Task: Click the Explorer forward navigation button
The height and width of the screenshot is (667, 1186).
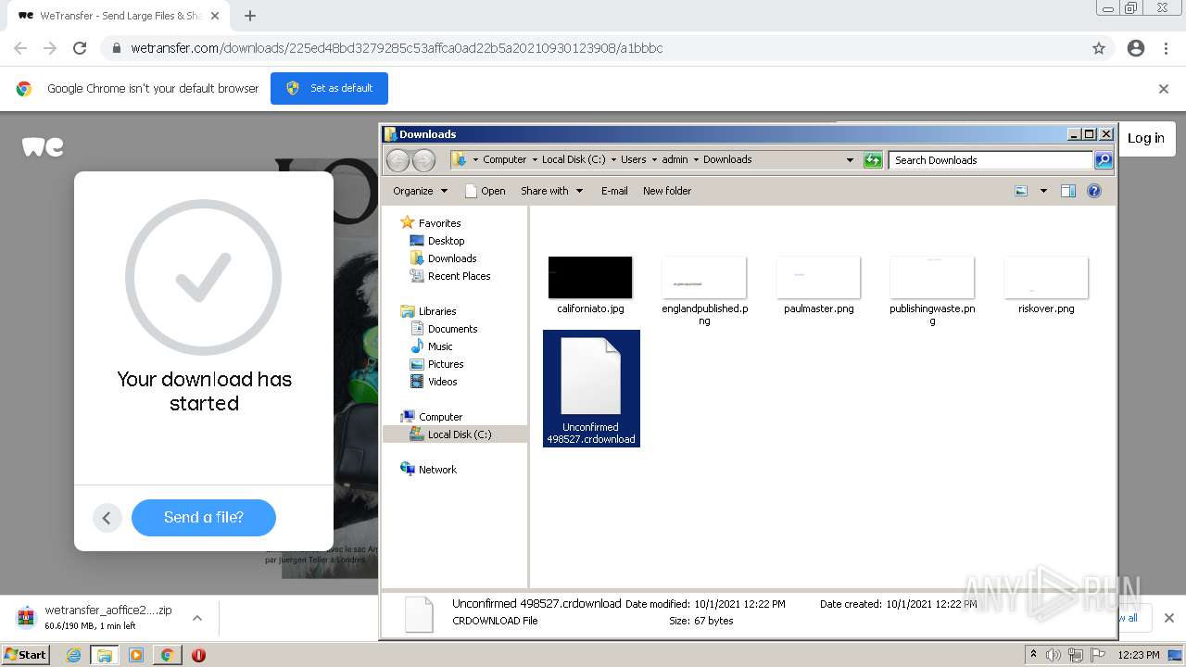Action: 423,160
